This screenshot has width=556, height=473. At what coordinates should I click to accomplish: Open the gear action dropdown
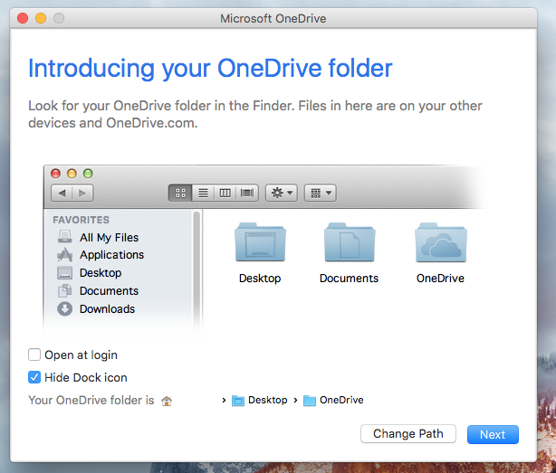pos(282,193)
